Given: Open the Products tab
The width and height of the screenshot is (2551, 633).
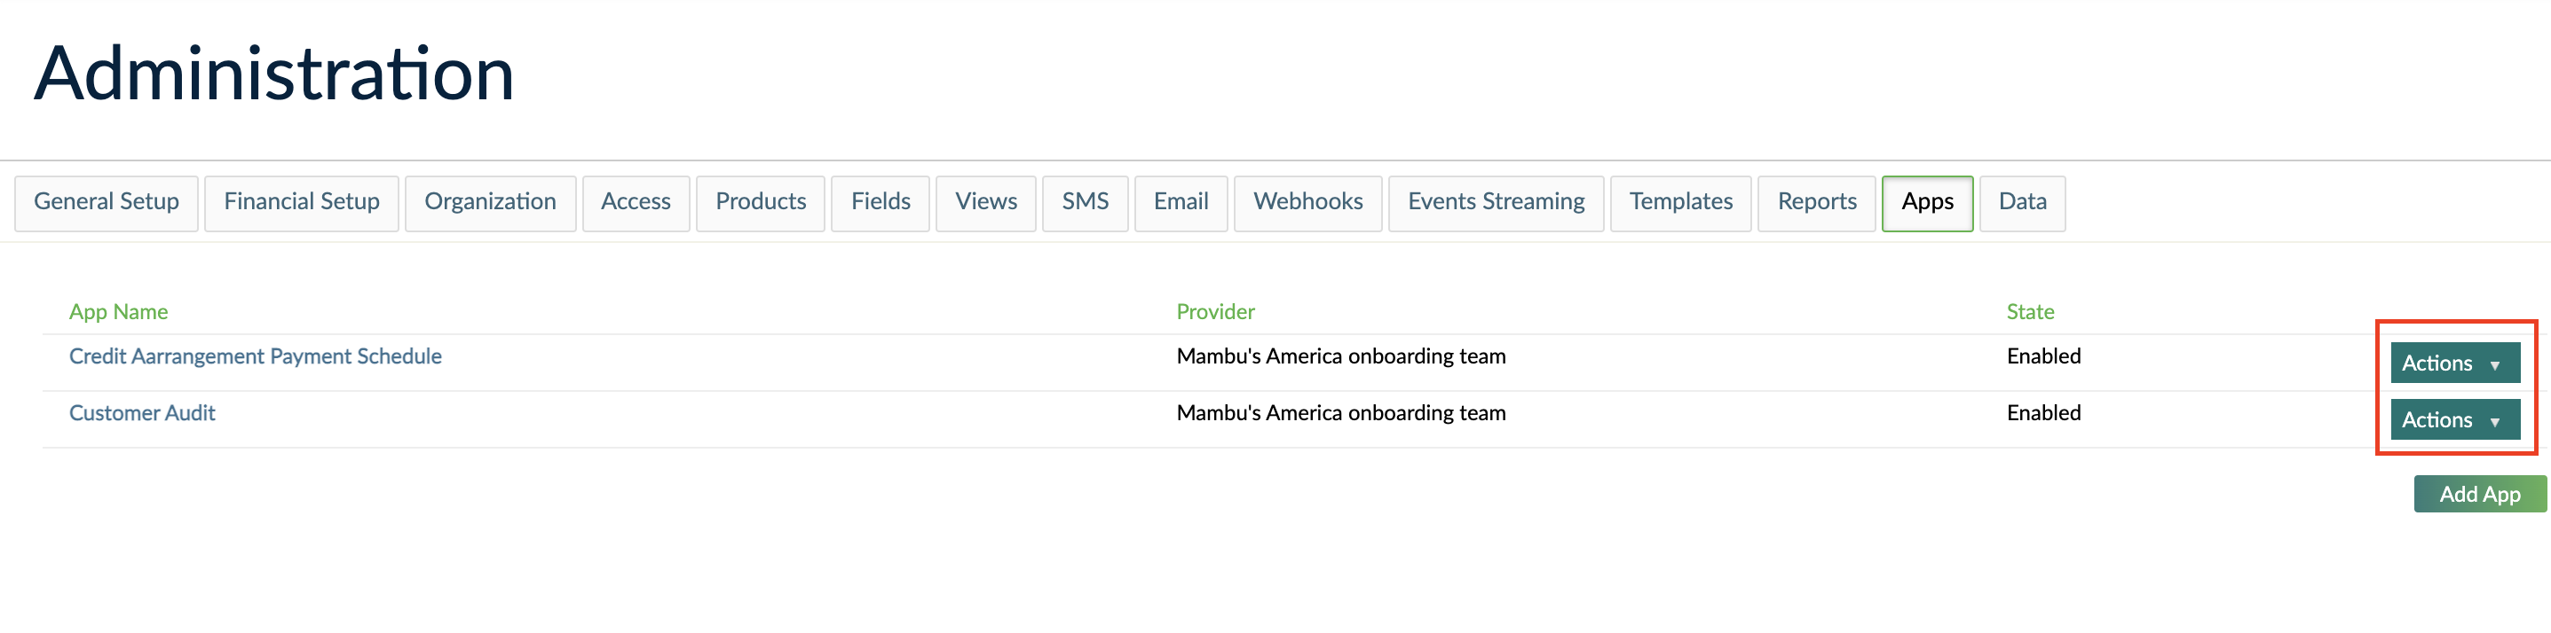Looking at the screenshot, I should [x=760, y=203].
